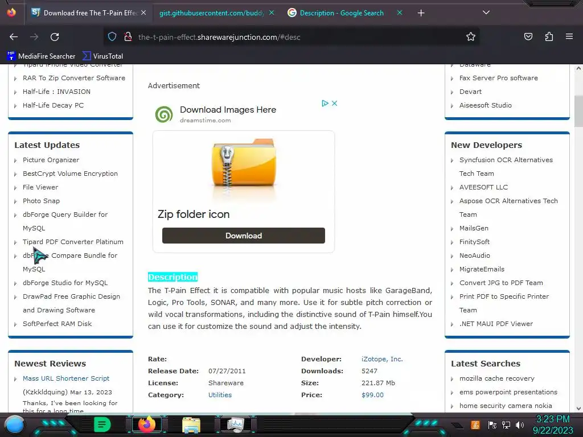Switch to Description - Google Search tab
This screenshot has height=437, width=583.
click(x=342, y=13)
